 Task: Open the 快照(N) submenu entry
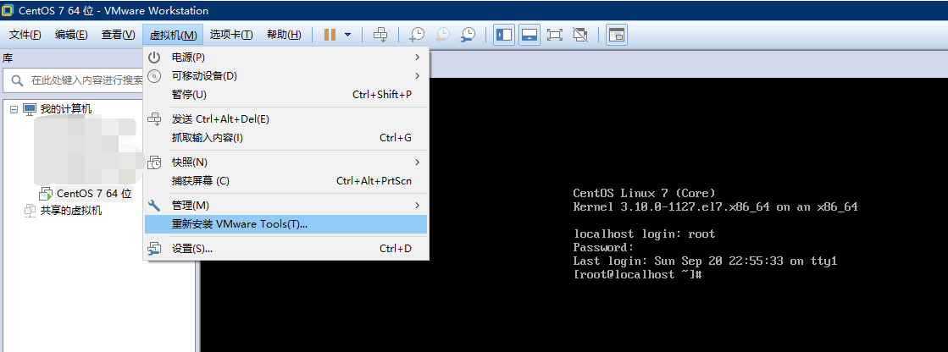[x=286, y=162]
